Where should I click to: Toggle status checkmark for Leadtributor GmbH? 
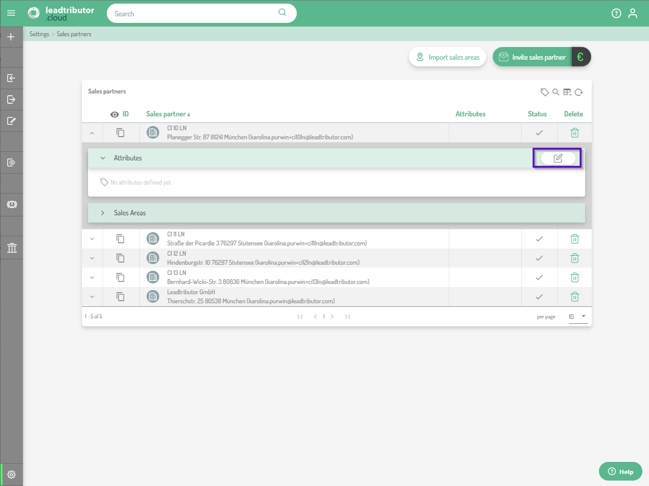539,297
